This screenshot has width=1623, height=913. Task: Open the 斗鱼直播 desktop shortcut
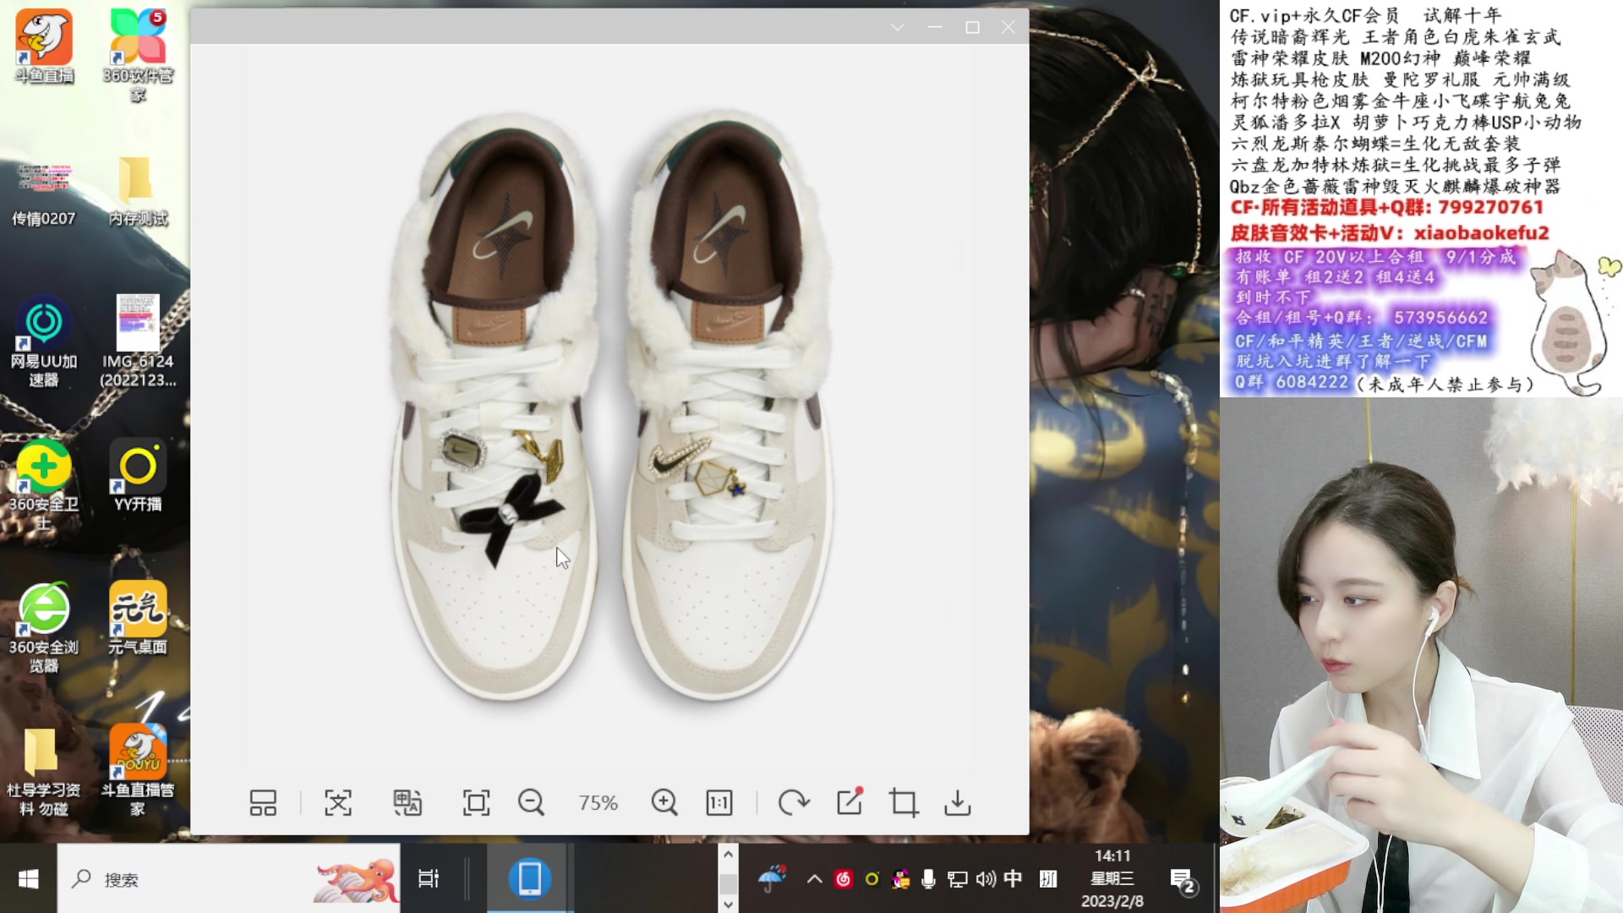coord(44,46)
